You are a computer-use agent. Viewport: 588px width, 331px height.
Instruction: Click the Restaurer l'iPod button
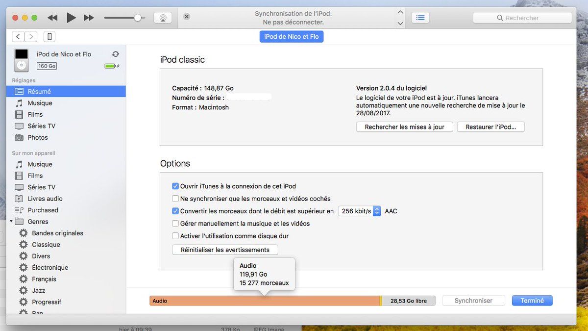[490, 127]
